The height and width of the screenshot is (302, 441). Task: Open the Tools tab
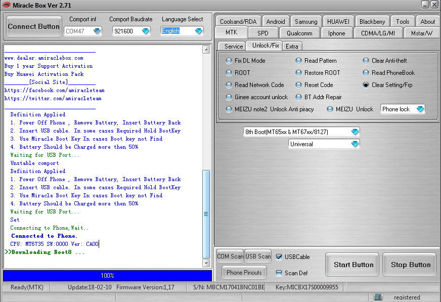tap(403, 21)
